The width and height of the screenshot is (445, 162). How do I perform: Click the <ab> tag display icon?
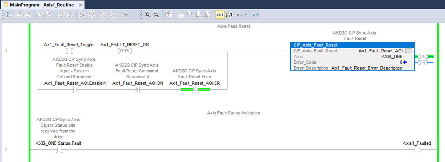256,15
